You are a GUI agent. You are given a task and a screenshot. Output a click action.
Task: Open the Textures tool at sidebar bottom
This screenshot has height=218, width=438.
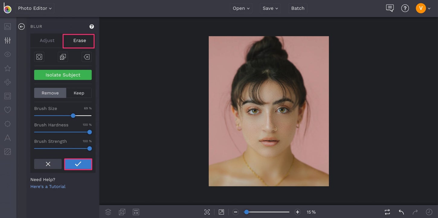coord(8,151)
